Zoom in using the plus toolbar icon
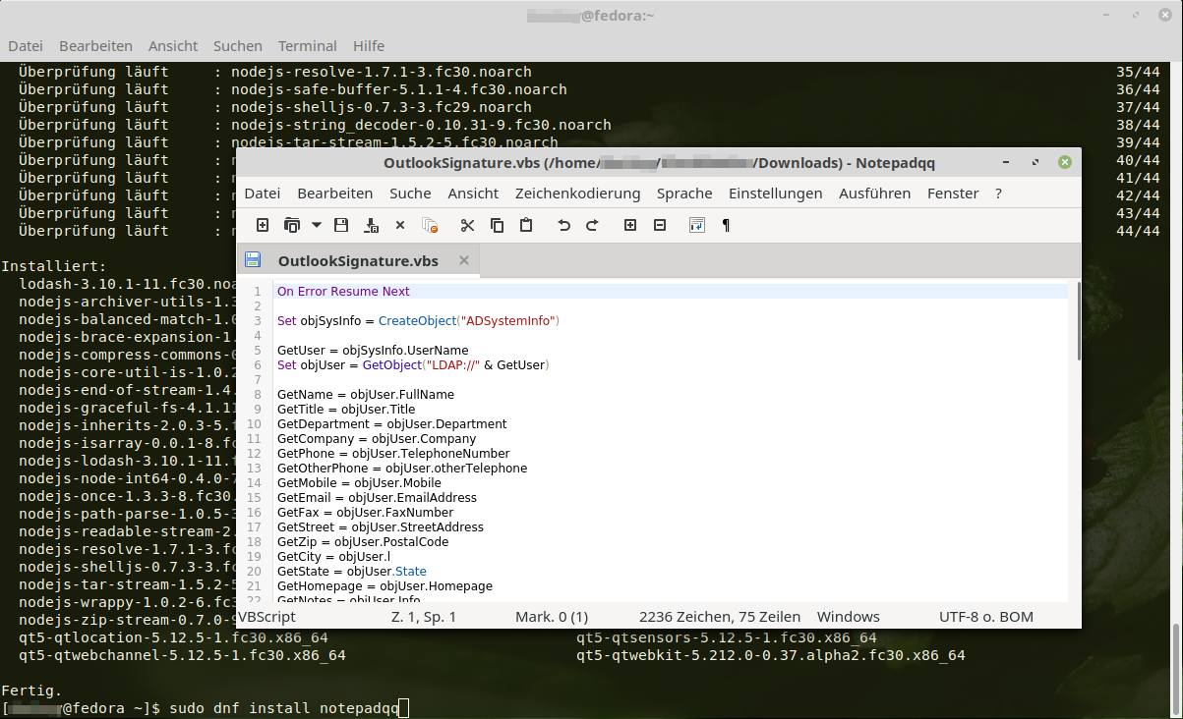The width and height of the screenshot is (1183, 719). (629, 225)
